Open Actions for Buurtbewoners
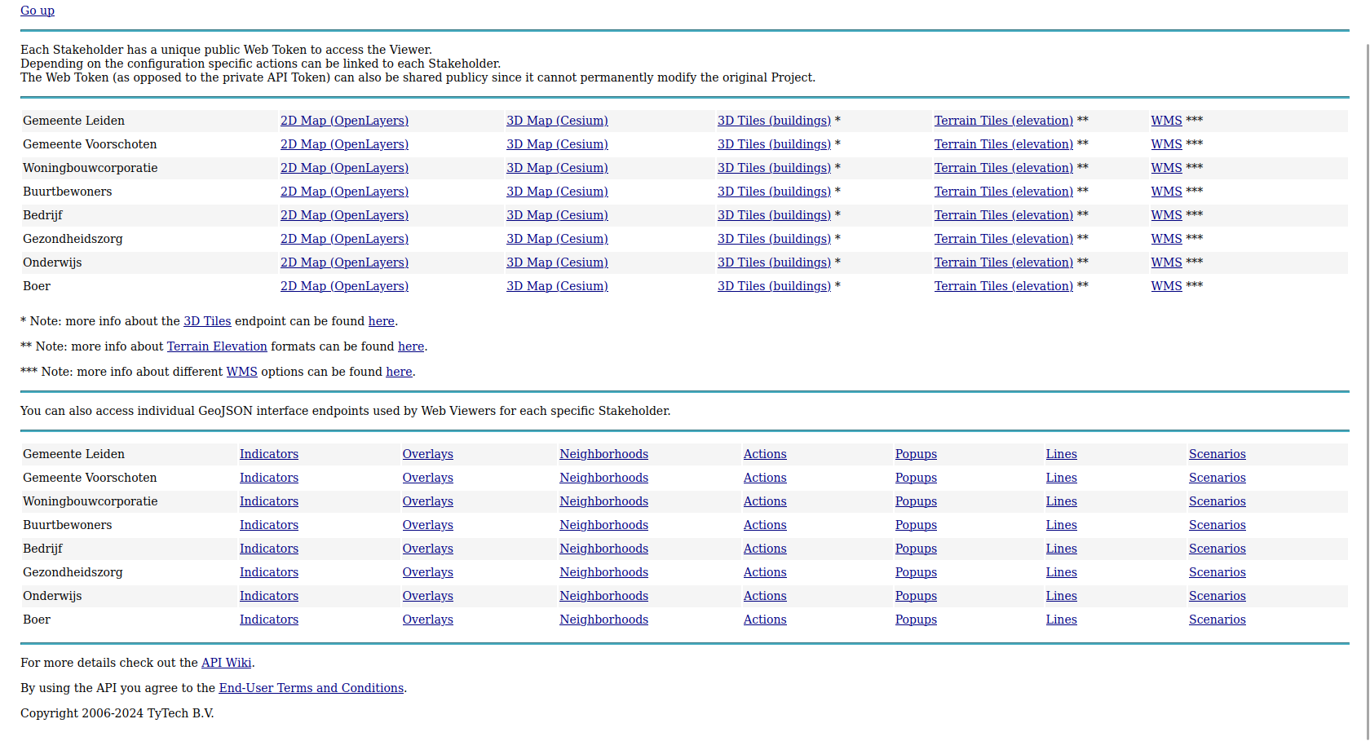 click(765, 525)
